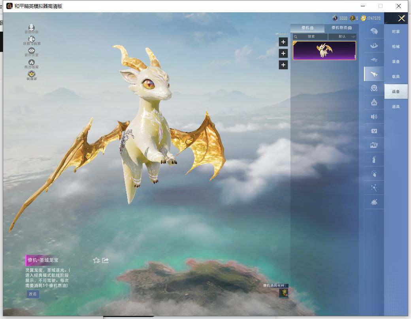The width and height of the screenshot is (411, 319).
Task: Open display settings via the eye icon
Action: (x=32, y=51)
